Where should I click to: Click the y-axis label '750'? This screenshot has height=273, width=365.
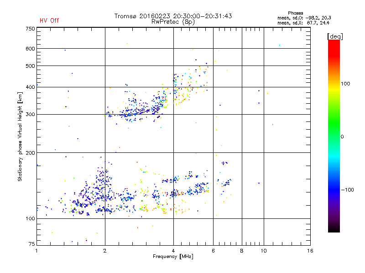point(30,29)
